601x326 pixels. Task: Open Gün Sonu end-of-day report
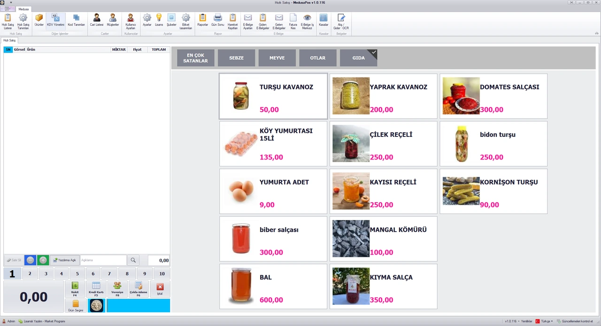218,22
